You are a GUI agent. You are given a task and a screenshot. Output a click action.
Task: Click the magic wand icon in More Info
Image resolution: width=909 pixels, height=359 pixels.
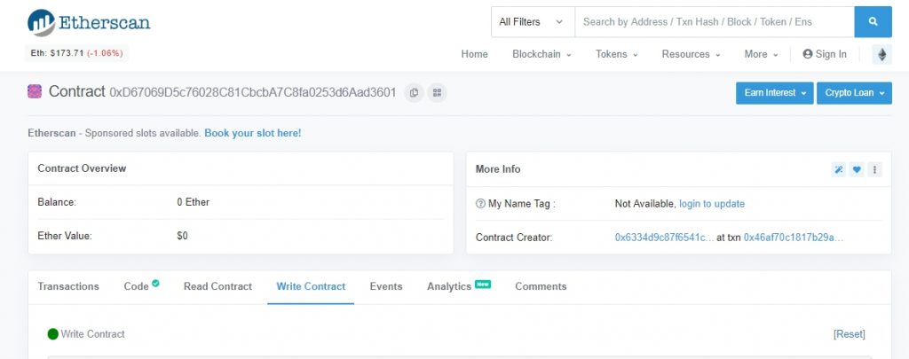pos(837,169)
